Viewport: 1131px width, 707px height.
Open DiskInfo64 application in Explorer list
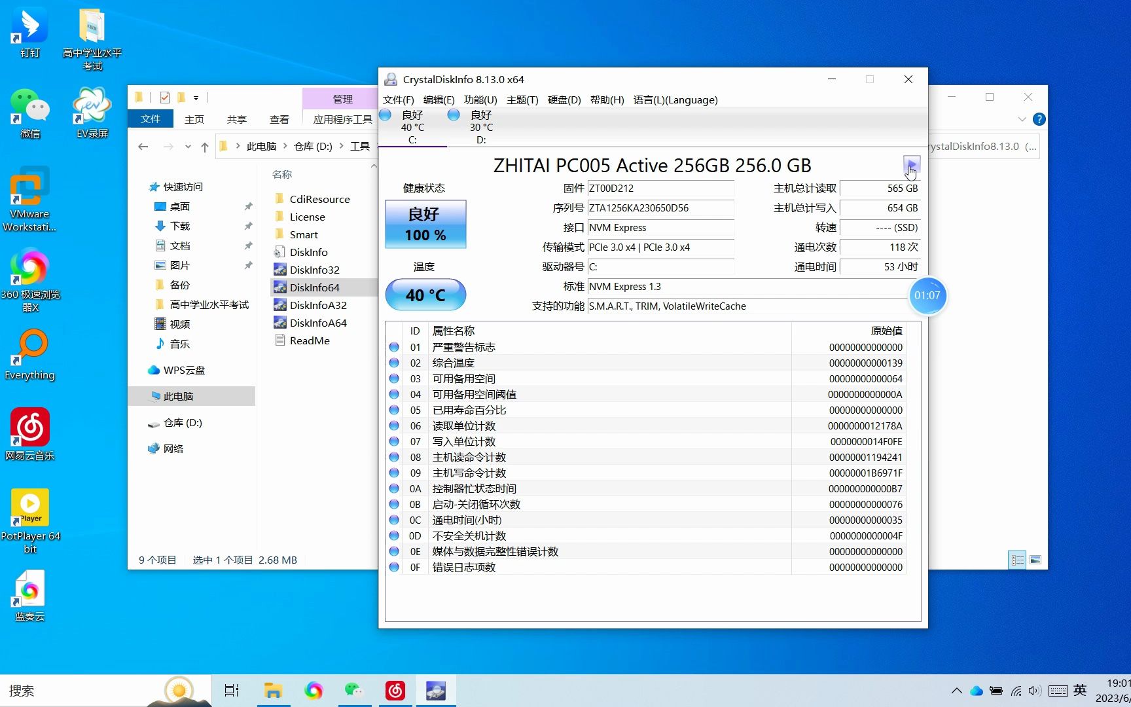pyautogui.click(x=314, y=287)
